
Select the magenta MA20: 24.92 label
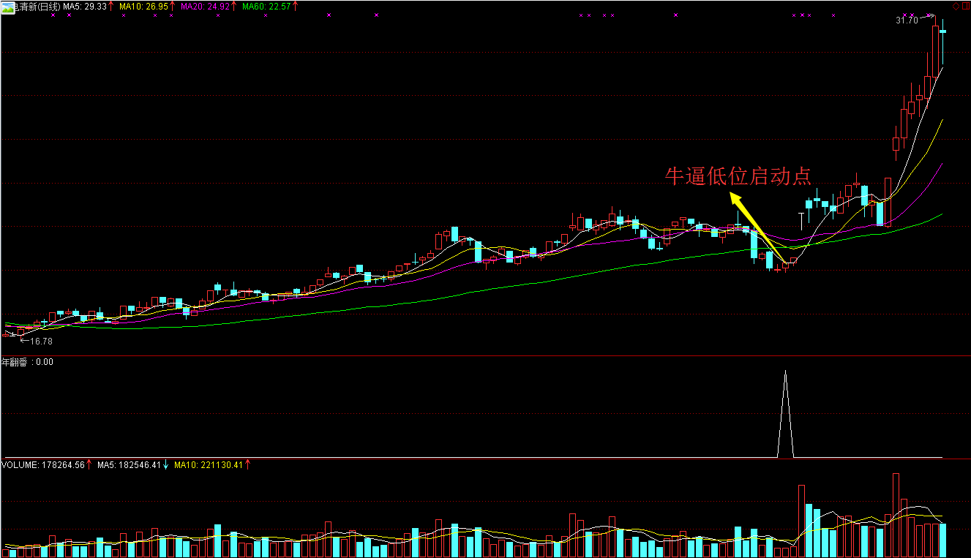tap(207, 6)
